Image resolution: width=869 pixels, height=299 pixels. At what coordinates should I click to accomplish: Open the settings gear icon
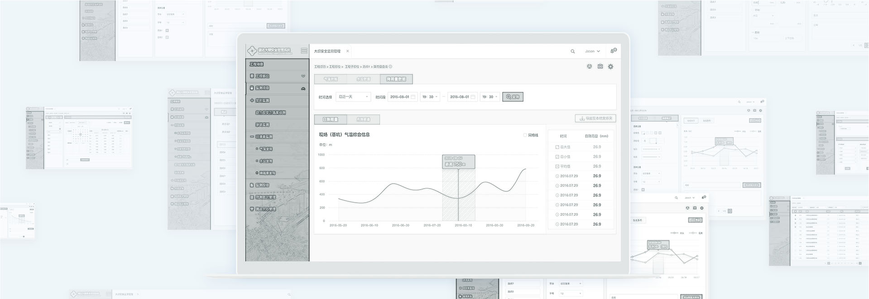tap(610, 66)
